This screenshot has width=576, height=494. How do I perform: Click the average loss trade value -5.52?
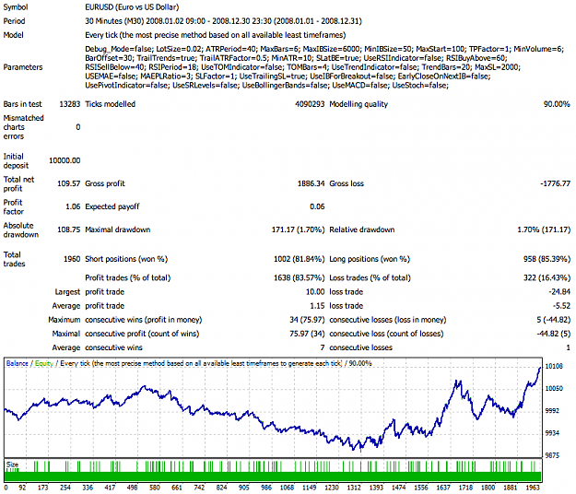click(561, 306)
